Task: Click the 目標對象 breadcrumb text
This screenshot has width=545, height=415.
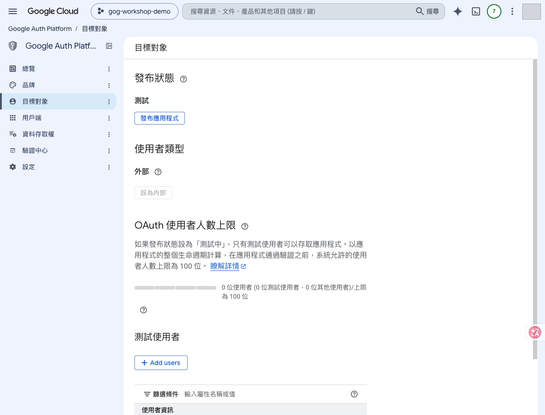Action: pos(94,29)
